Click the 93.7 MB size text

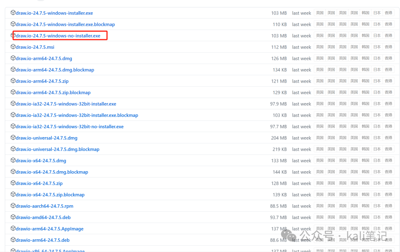point(278,218)
